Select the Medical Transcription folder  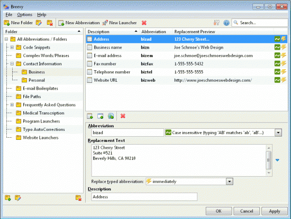click(43, 113)
